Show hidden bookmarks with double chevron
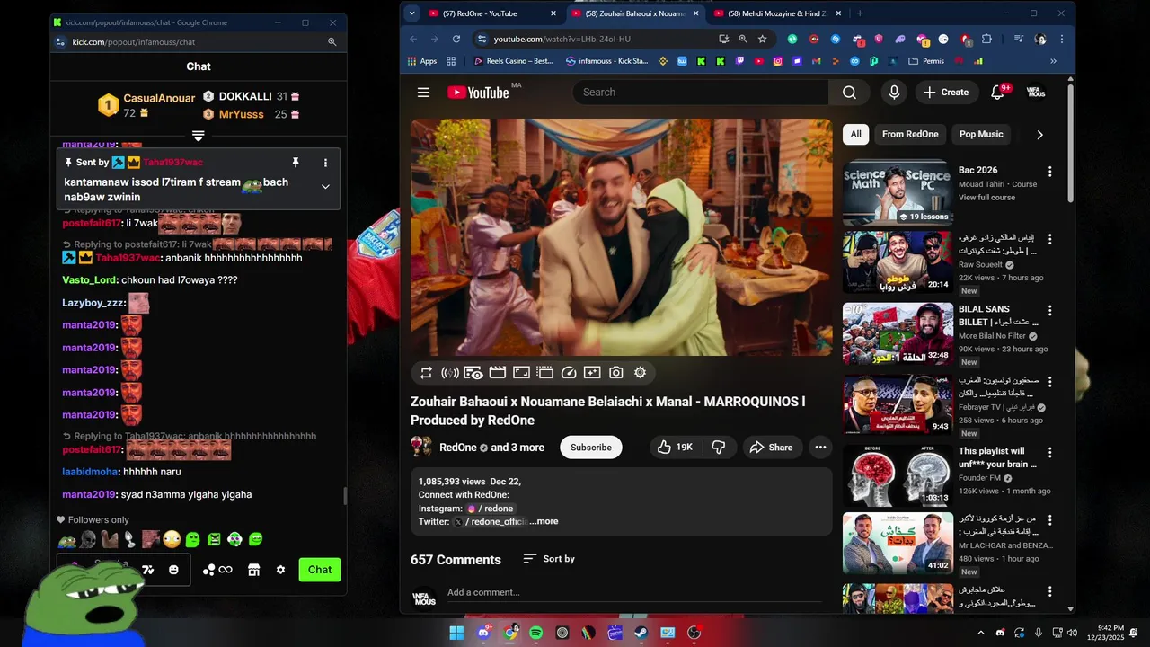This screenshot has width=1150, height=647. click(x=1053, y=61)
